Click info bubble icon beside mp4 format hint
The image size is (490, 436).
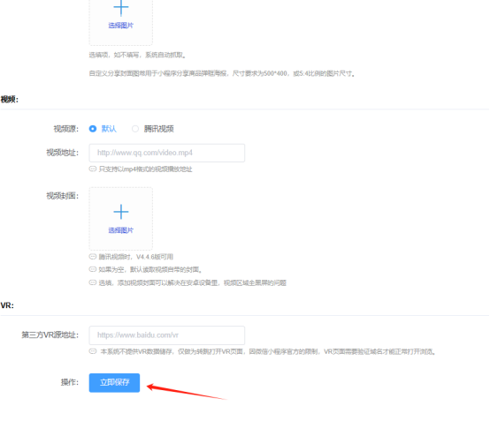93,169
